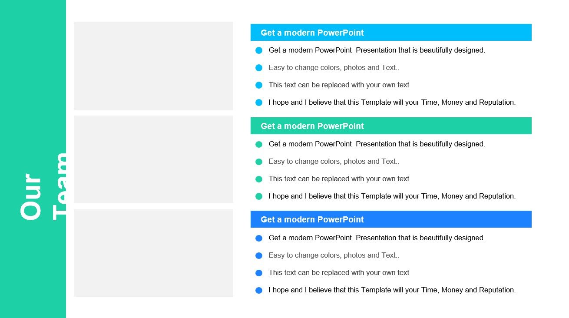Click the 'Our Team' vertical title text
This screenshot has height=318, width=569.
click(43, 187)
